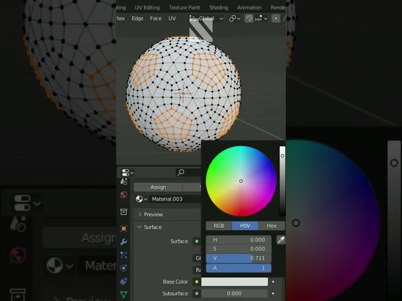Browse materials with the sphere dropdown
The height and width of the screenshot is (301, 402).
tap(141, 199)
